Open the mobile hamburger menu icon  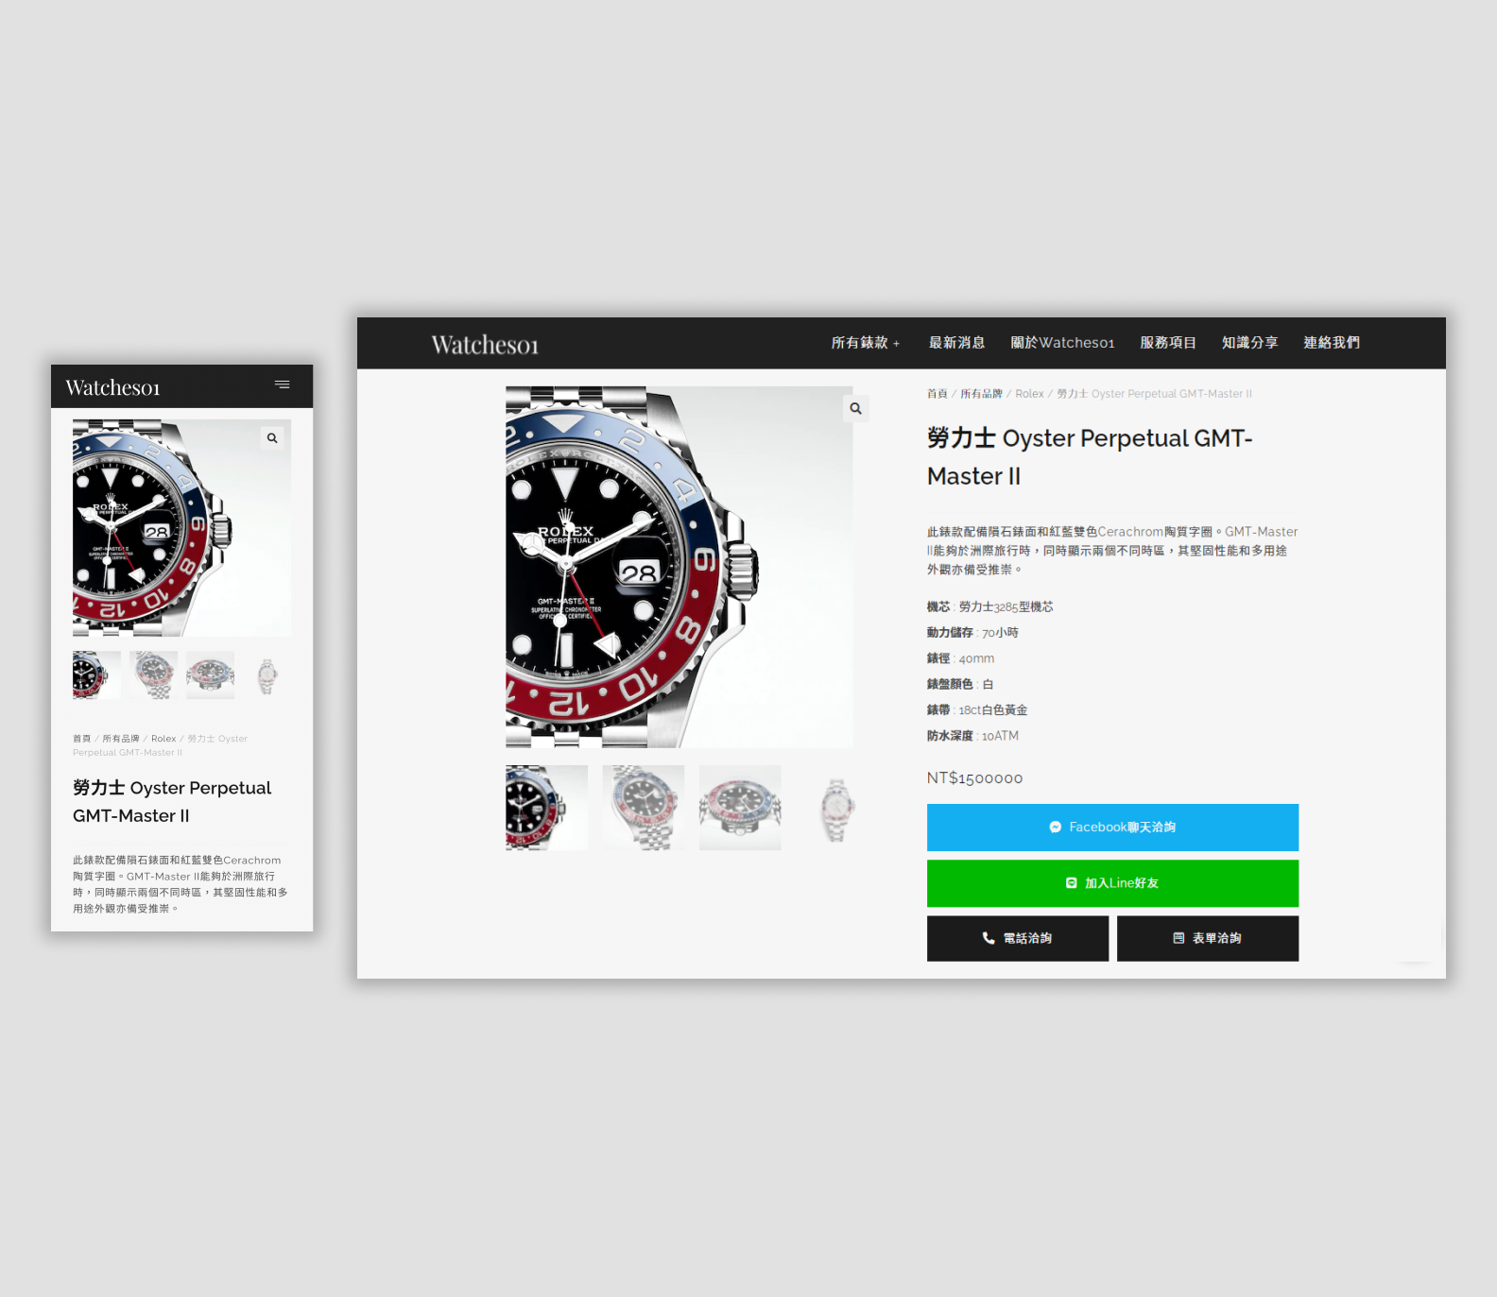(282, 384)
